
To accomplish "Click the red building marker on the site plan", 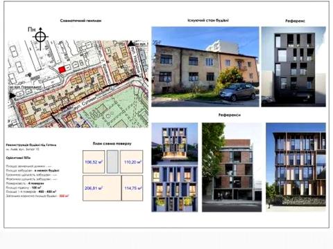I will coord(62,70).
